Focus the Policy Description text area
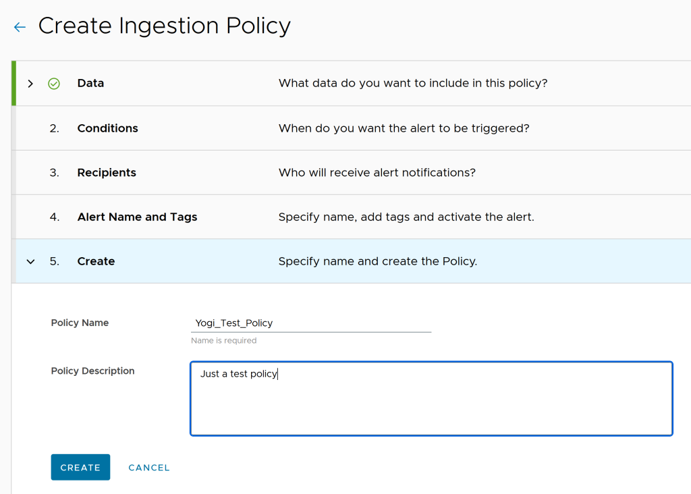The width and height of the screenshot is (691, 494). click(431, 398)
